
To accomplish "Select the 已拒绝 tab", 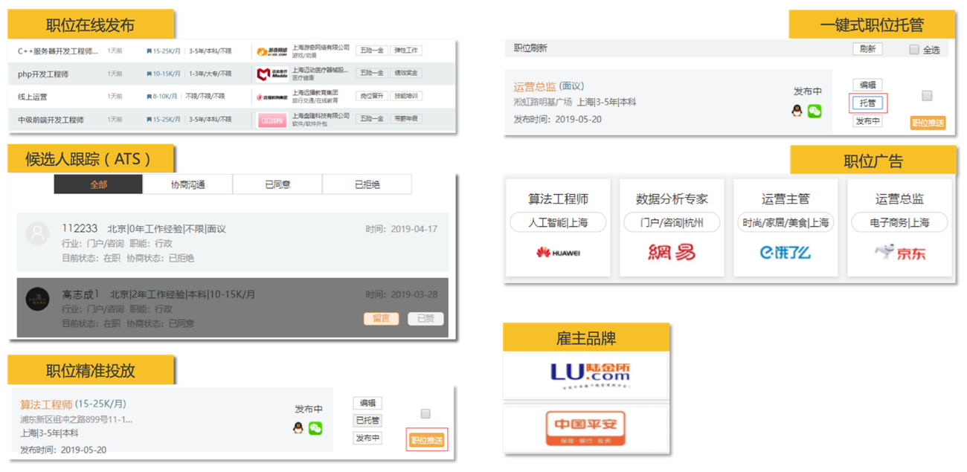I will point(367,184).
